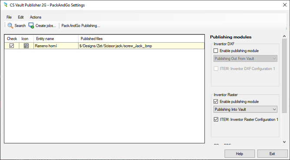Click the entity type icon in Rameno horni row

click(26, 46)
